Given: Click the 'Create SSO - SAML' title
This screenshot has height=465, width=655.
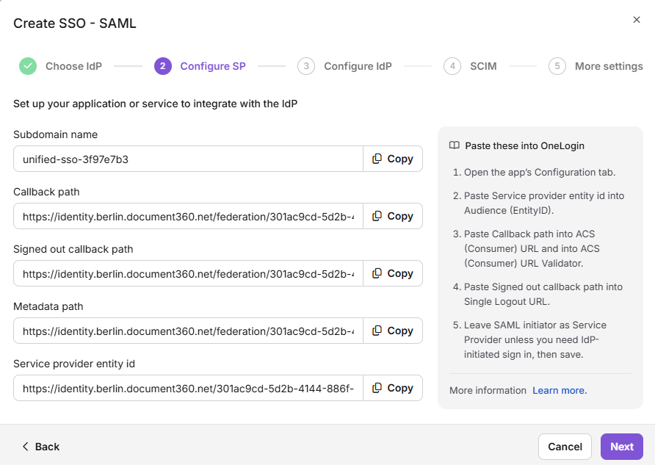Looking at the screenshot, I should tap(75, 24).
